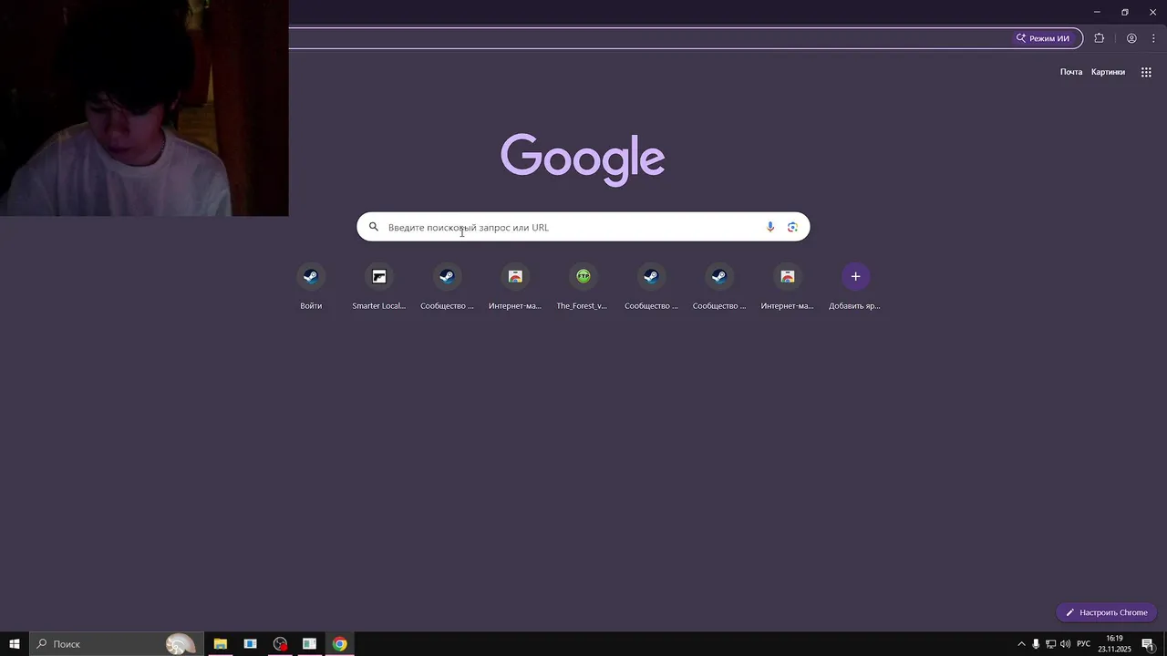
Task: Open the Почта link
Action: 1071,72
